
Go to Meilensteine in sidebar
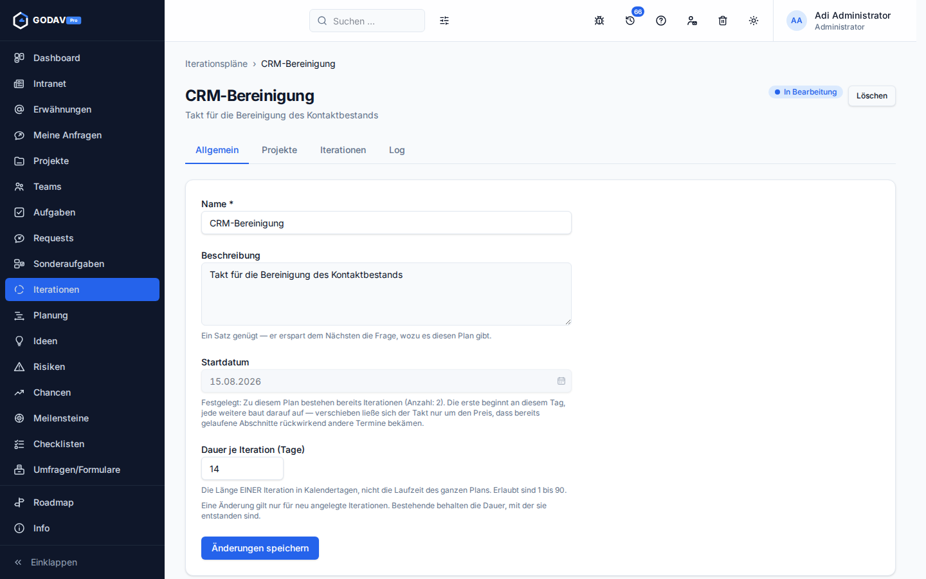tap(82, 418)
